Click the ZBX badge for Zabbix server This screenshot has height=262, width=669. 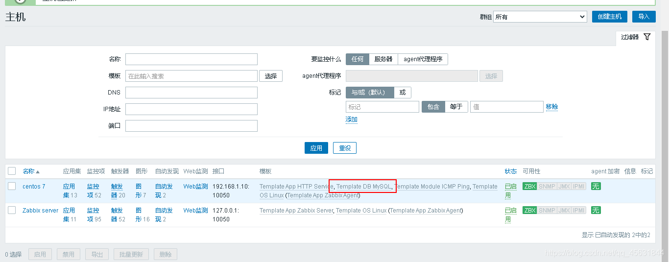(530, 210)
